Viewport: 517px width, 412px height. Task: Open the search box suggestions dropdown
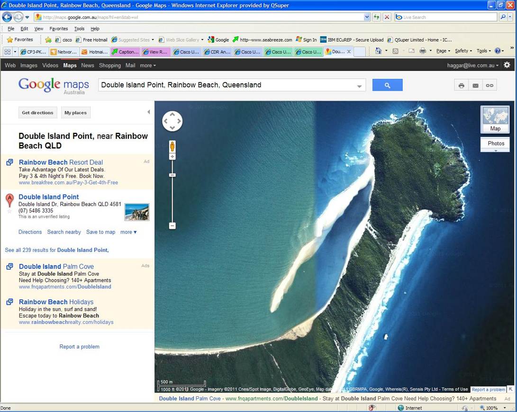[359, 86]
